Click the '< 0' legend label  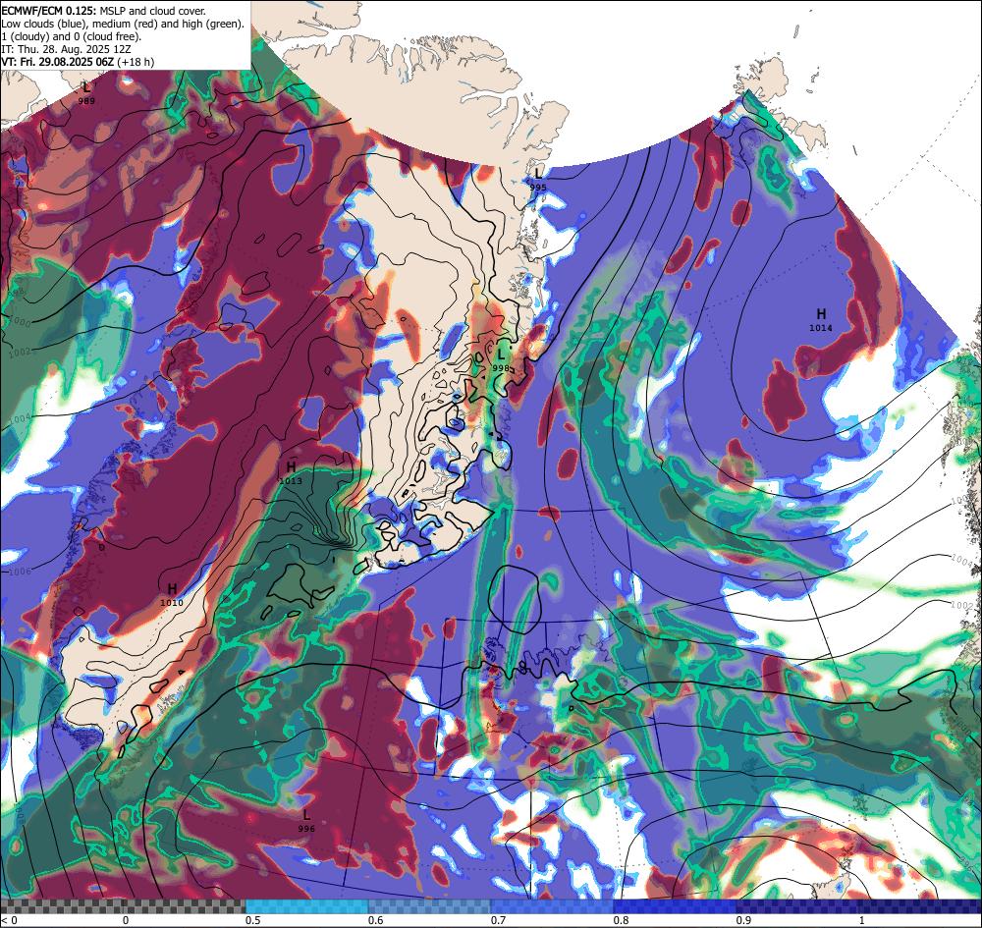(10, 920)
